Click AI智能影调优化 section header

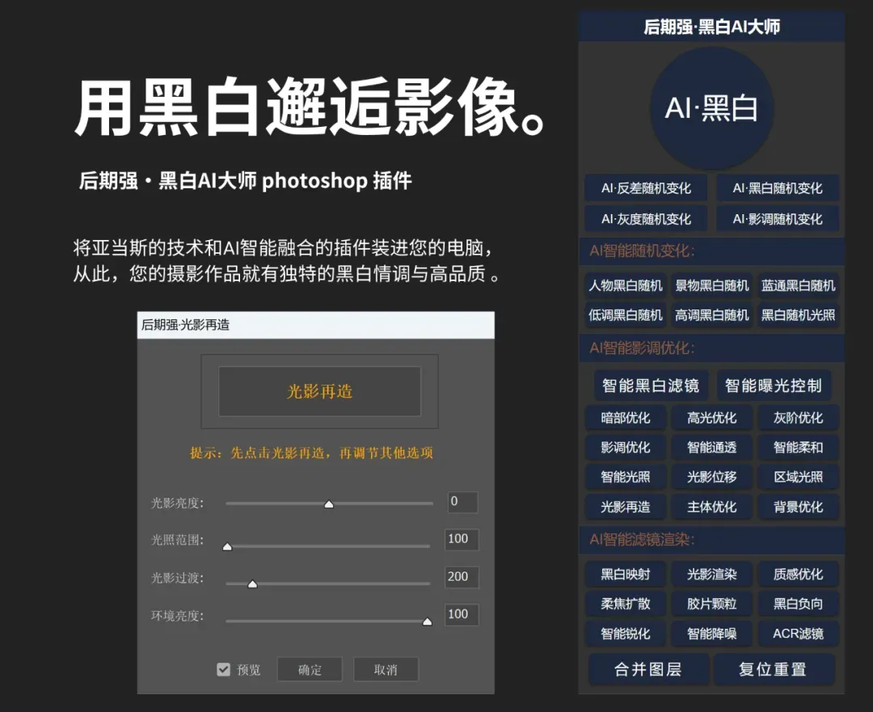[x=711, y=348]
